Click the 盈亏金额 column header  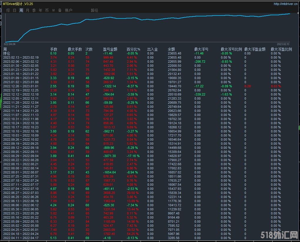click(x=110, y=49)
